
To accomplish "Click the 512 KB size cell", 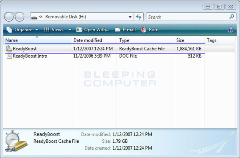I will (195, 56).
